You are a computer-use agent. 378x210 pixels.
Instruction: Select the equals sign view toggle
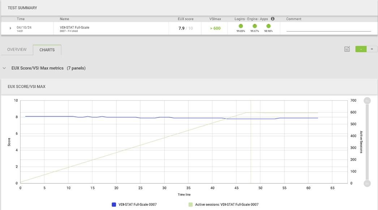[372, 49]
